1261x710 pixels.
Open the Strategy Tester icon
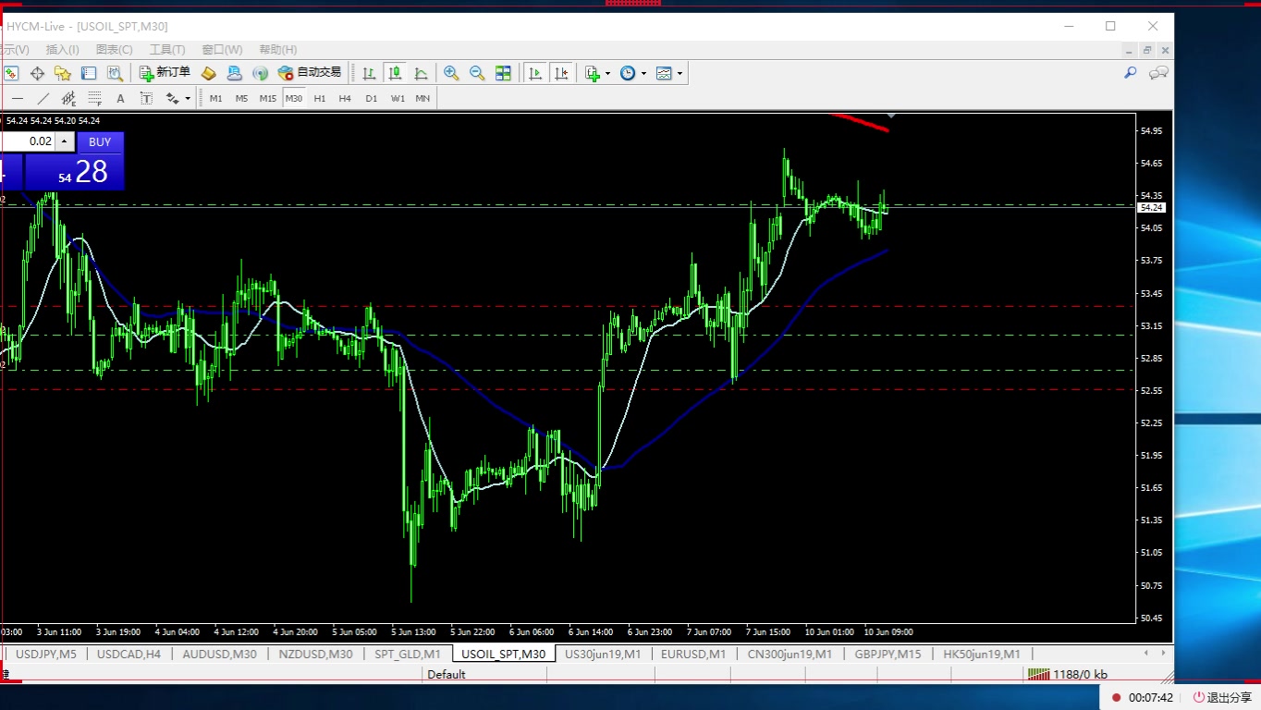(x=115, y=73)
